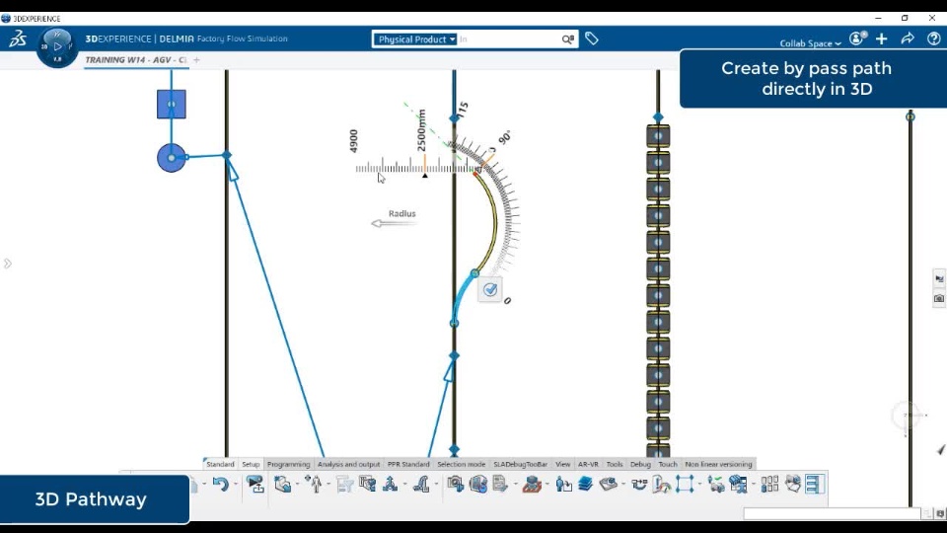This screenshot has height=533, width=947.
Task: Click the tag icon beside search box
Action: [x=592, y=38]
